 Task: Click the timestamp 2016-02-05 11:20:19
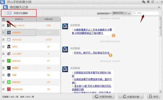[x=110, y=61]
